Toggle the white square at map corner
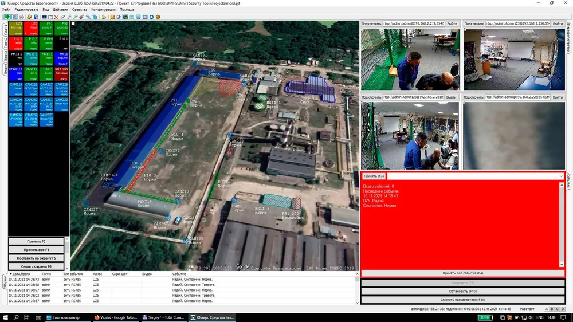This screenshot has width=573, height=322. point(73,23)
